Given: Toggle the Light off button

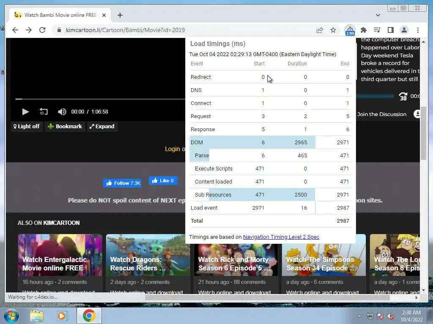Looking at the screenshot, I should coord(27,127).
